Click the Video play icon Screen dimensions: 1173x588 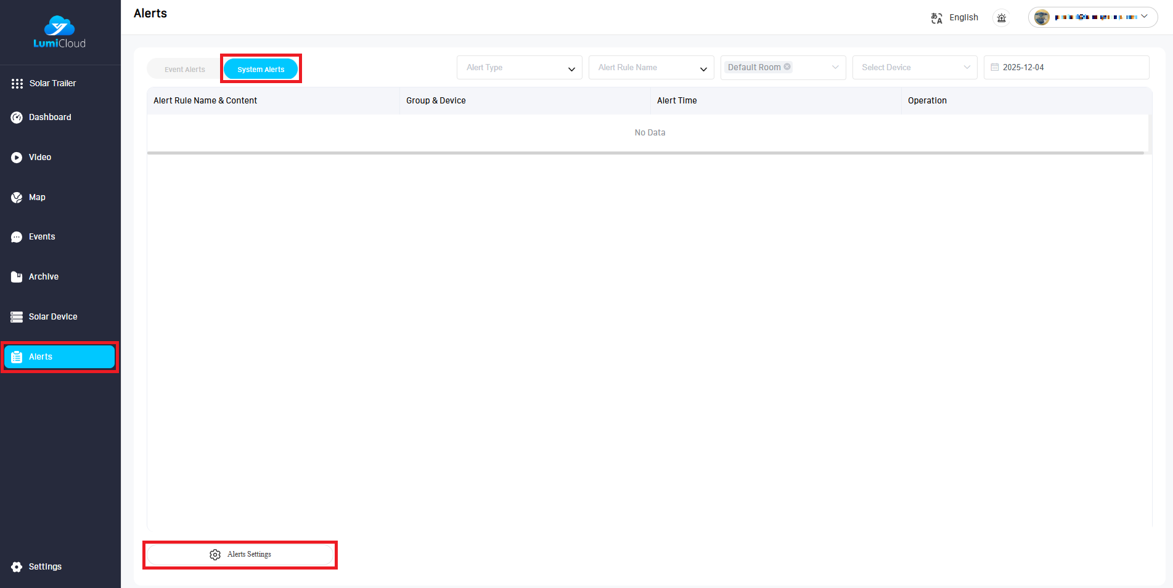(x=17, y=158)
